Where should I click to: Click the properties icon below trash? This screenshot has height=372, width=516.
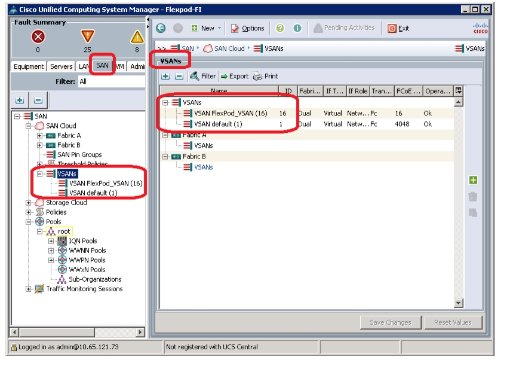[473, 213]
